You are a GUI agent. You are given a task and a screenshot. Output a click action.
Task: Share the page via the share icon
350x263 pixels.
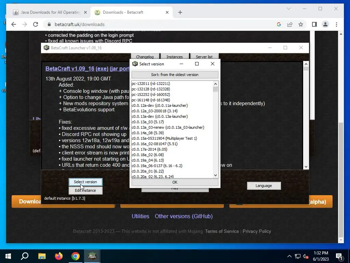coord(290,24)
